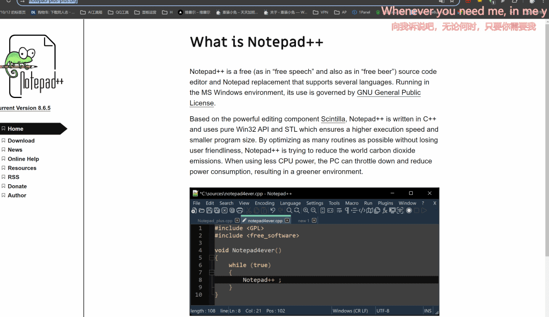Screen dimensions: 549x317
Task: Close the notepad4ever.cpp tab
Action: [287, 221]
